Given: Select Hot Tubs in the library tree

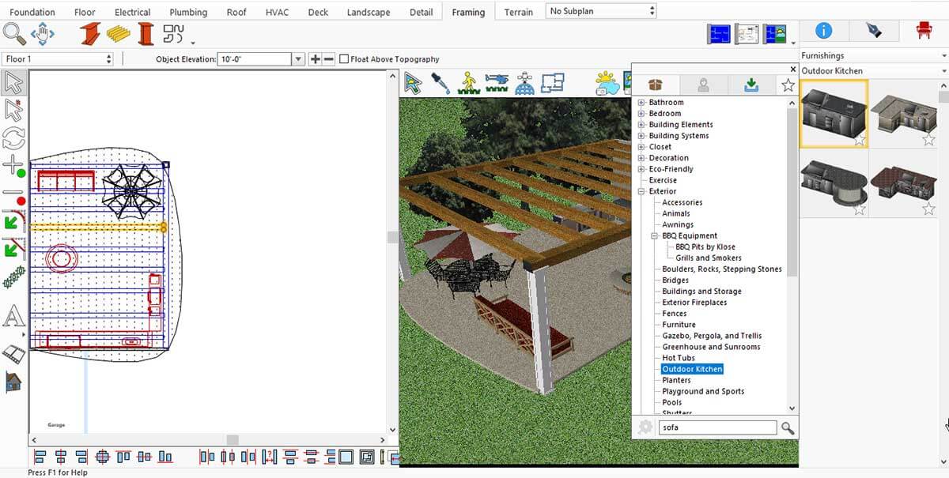Looking at the screenshot, I should [678, 358].
